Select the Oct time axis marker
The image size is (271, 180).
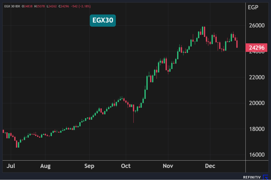coord(126,166)
